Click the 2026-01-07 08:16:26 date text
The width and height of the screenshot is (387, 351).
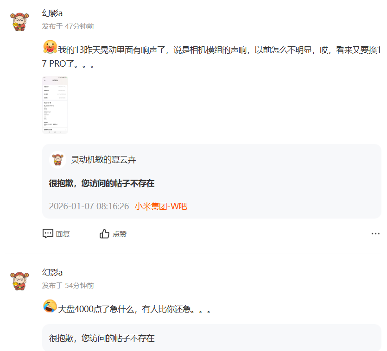click(x=89, y=206)
